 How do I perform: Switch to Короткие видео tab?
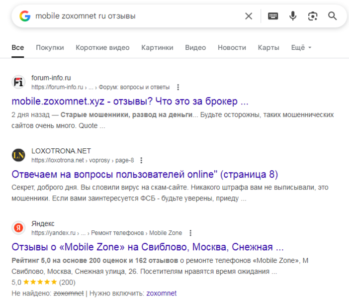[x=102, y=47]
